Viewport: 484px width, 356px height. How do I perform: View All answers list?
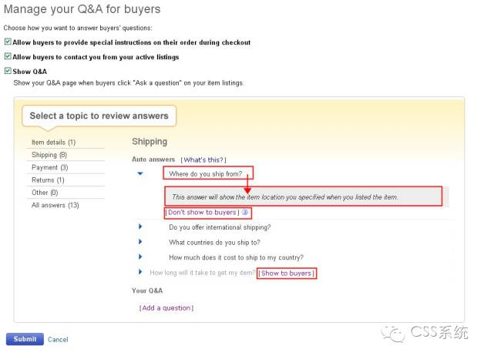[55, 205]
